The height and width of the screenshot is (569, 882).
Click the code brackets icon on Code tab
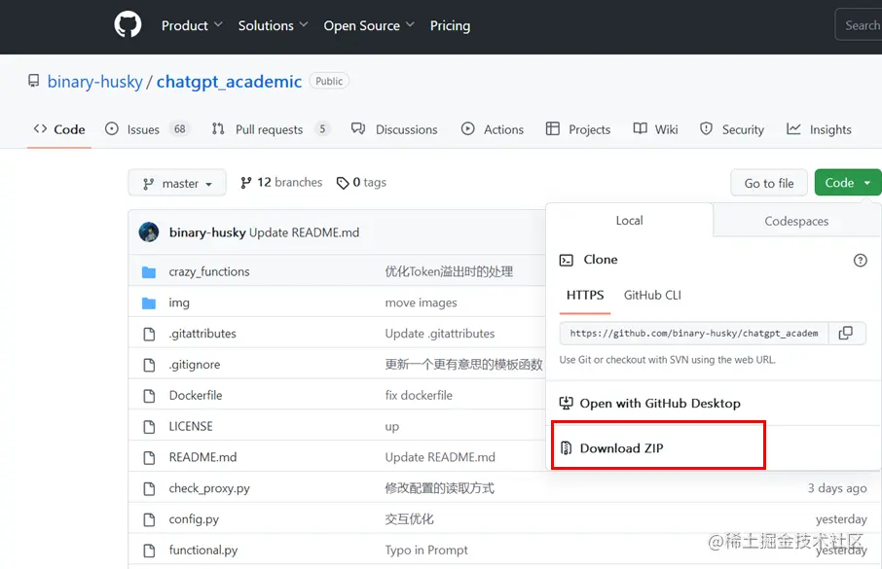(x=40, y=128)
